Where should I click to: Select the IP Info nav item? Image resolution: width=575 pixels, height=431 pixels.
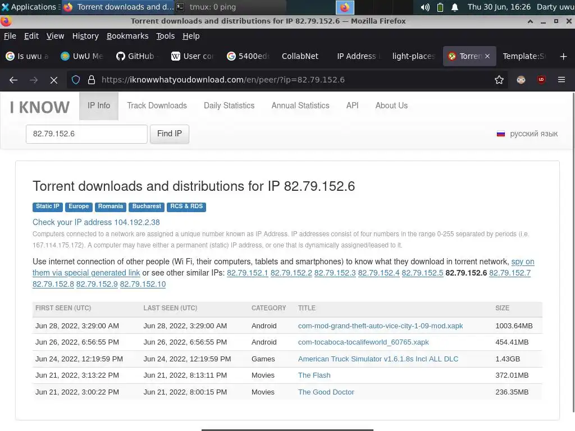coord(99,106)
